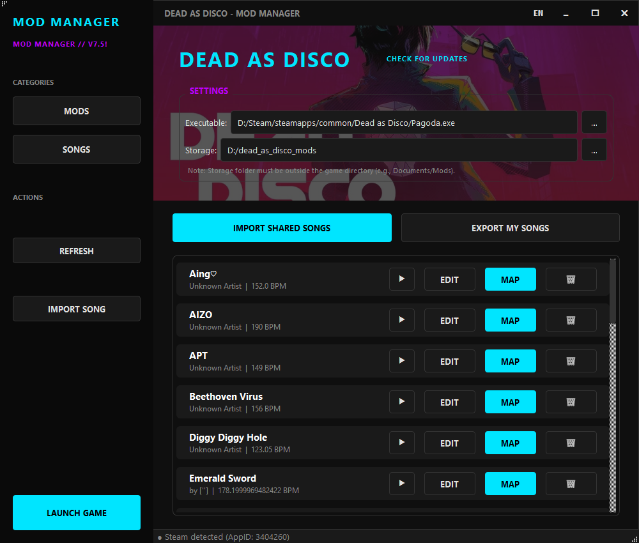This screenshot has height=543, width=639.
Task: Edit the Aing♡ song
Action: pyautogui.click(x=449, y=279)
